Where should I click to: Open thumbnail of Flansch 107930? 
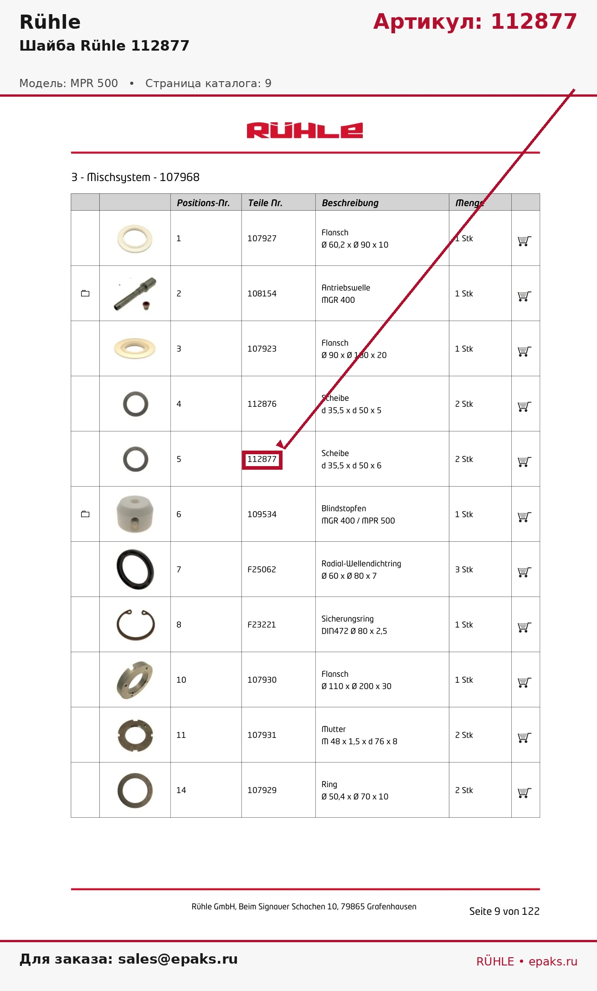(x=135, y=680)
